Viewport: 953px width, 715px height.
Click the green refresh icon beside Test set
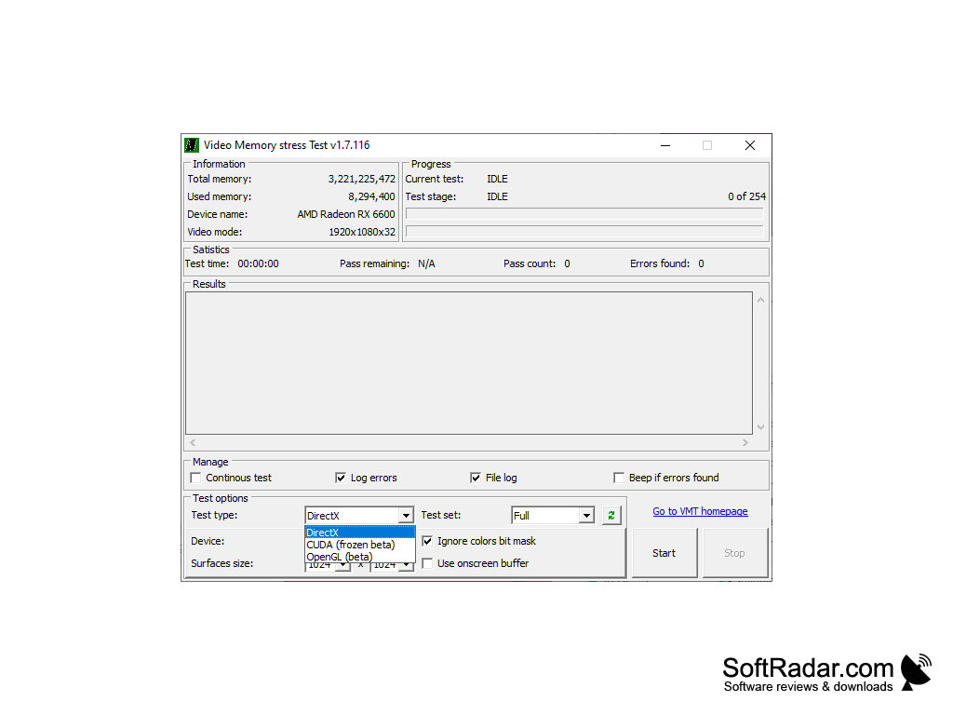(x=611, y=515)
